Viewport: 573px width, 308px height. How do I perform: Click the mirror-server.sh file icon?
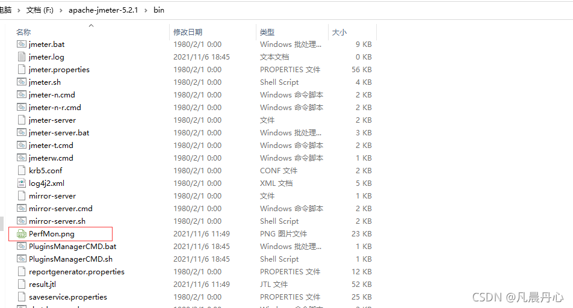pos(22,221)
